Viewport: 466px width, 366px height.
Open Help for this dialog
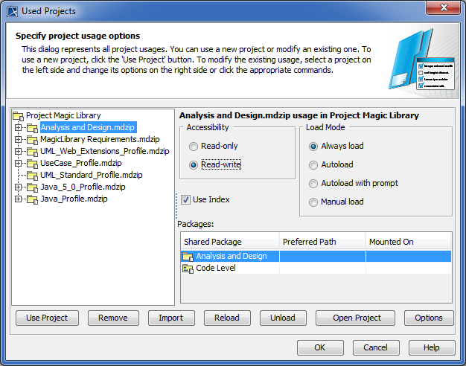click(432, 347)
